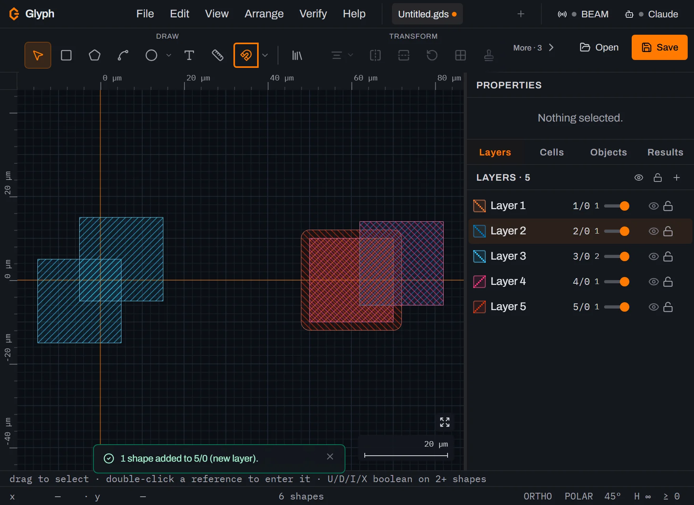This screenshot has height=505, width=694.
Task: Add a new layer with plus icon
Action: [677, 178]
